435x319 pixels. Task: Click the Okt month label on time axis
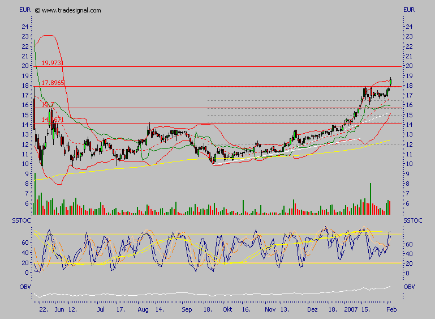tap(227, 311)
